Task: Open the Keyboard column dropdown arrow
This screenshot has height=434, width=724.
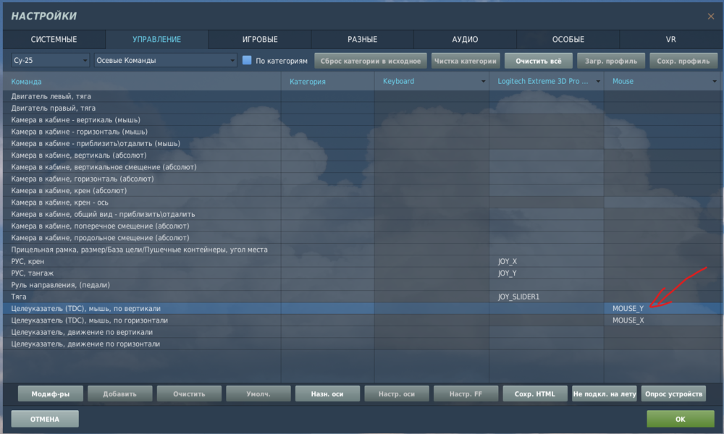Action: point(484,82)
